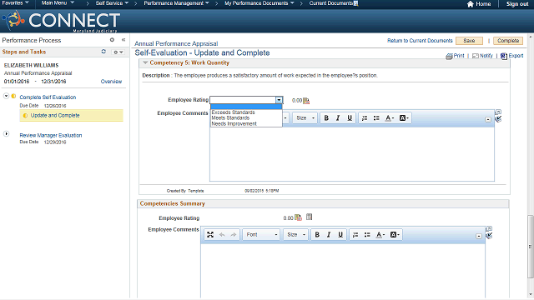Insert numbered list in Competency 5 editor
Screen dimensions: 534x300
pyautogui.click(x=365, y=118)
